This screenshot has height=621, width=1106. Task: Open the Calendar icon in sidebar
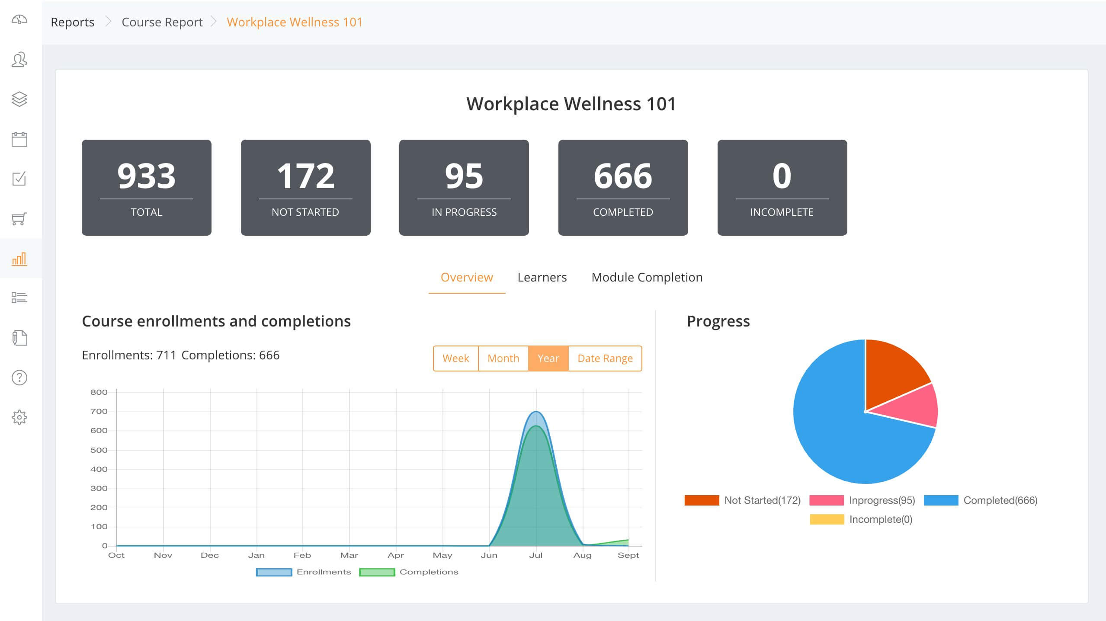click(19, 139)
